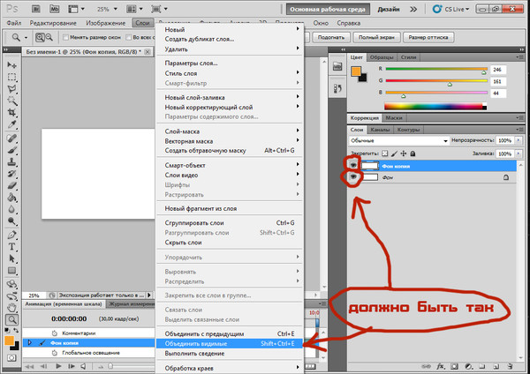Pick the Crop tool
The image size is (530, 374).
[x=12, y=114]
